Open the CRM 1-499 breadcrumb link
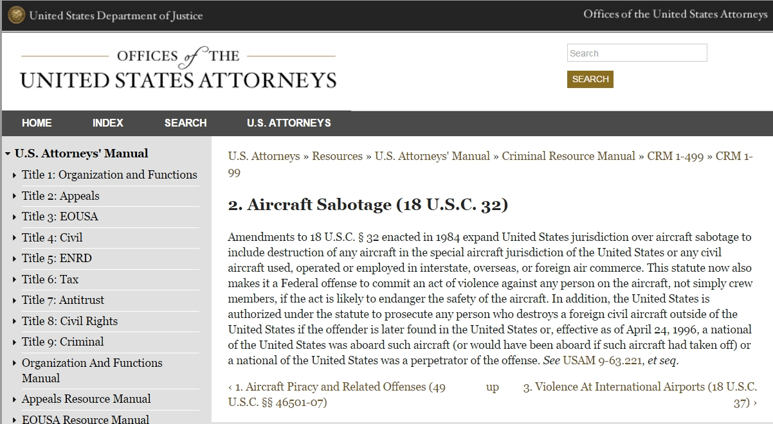The height and width of the screenshot is (424, 773). 675,156
